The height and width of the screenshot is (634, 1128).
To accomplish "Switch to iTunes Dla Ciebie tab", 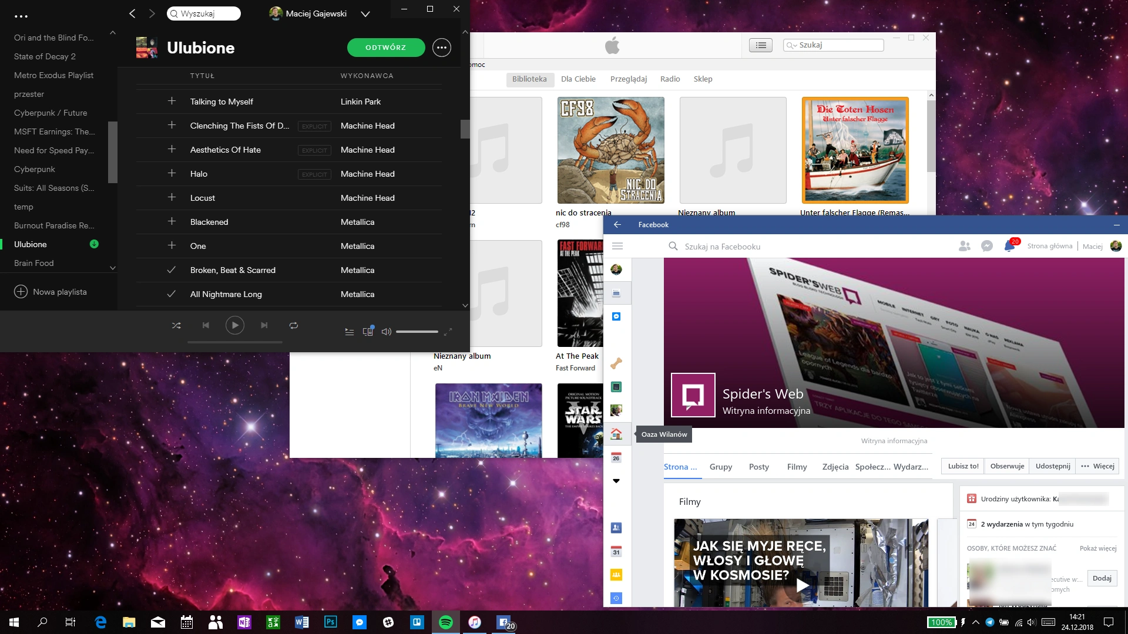I will click(578, 79).
